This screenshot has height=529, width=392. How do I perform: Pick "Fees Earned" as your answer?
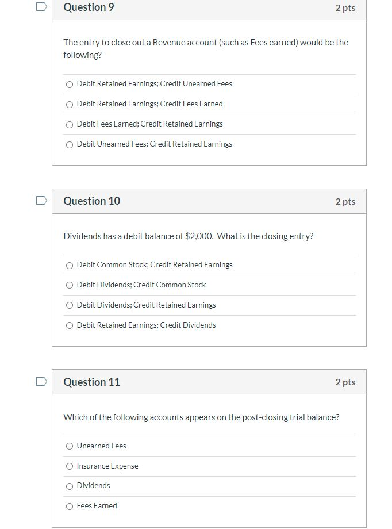click(x=70, y=506)
